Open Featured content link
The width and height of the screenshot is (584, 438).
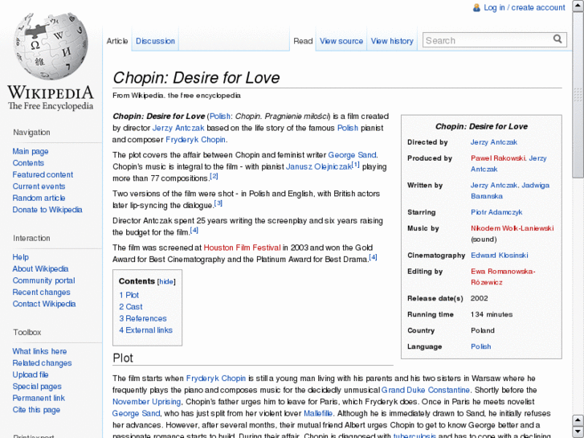point(43,174)
